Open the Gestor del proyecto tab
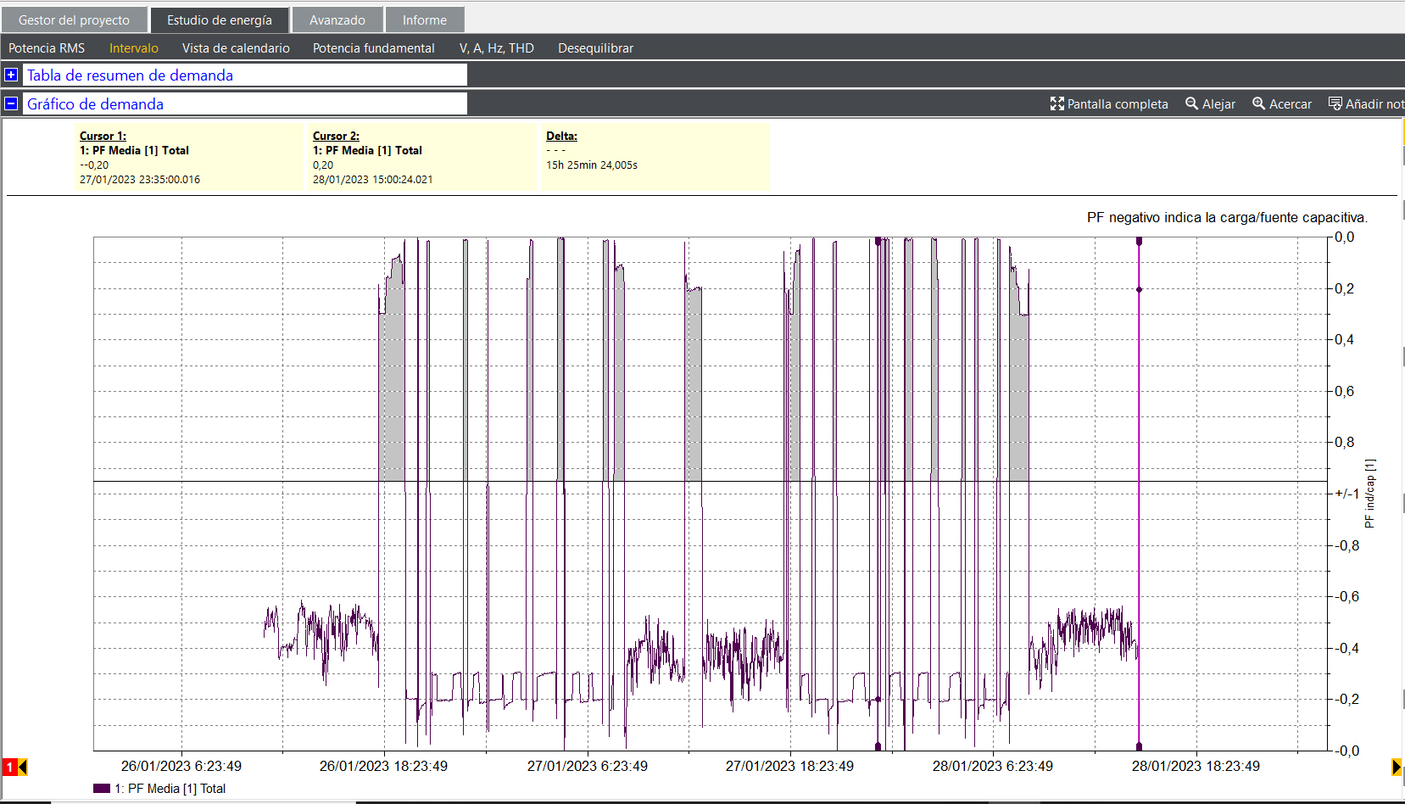 pos(74,20)
